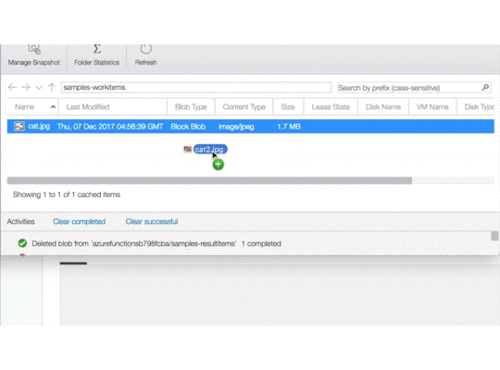Image resolution: width=500 pixels, height=370 pixels.
Task: Click the image/jpeg content type cell
Action: pos(236,127)
